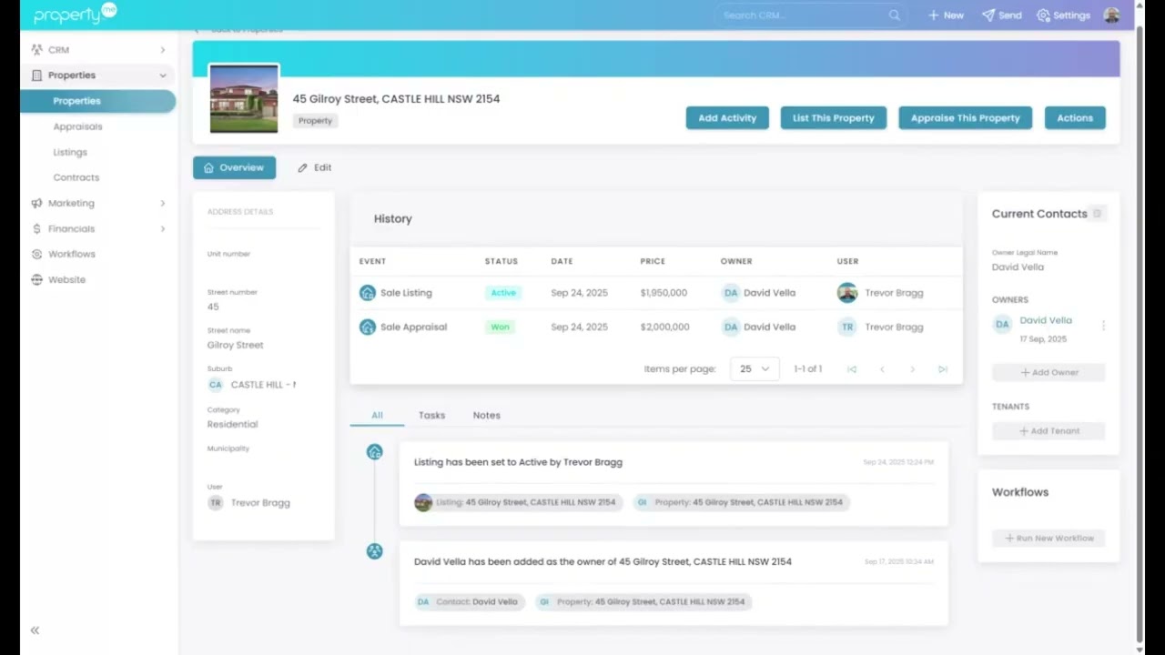The height and width of the screenshot is (655, 1165).
Task: Go to the previous page of History
Action: [x=882, y=369]
